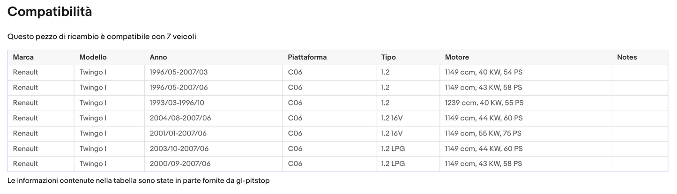Click the Piattaforma column header
The height and width of the screenshot is (194, 677).
click(x=307, y=57)
